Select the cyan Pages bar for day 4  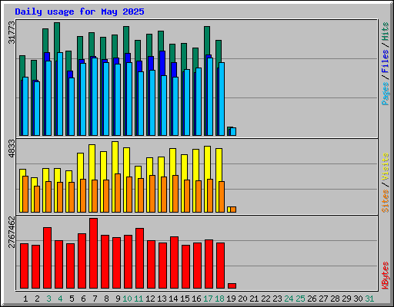coord(60,94)
